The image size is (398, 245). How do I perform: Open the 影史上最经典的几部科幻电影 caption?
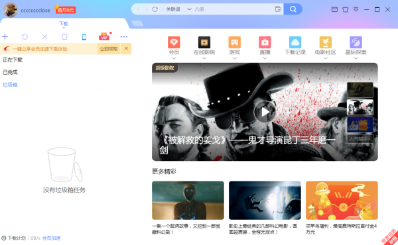click(x=263, y=229)
